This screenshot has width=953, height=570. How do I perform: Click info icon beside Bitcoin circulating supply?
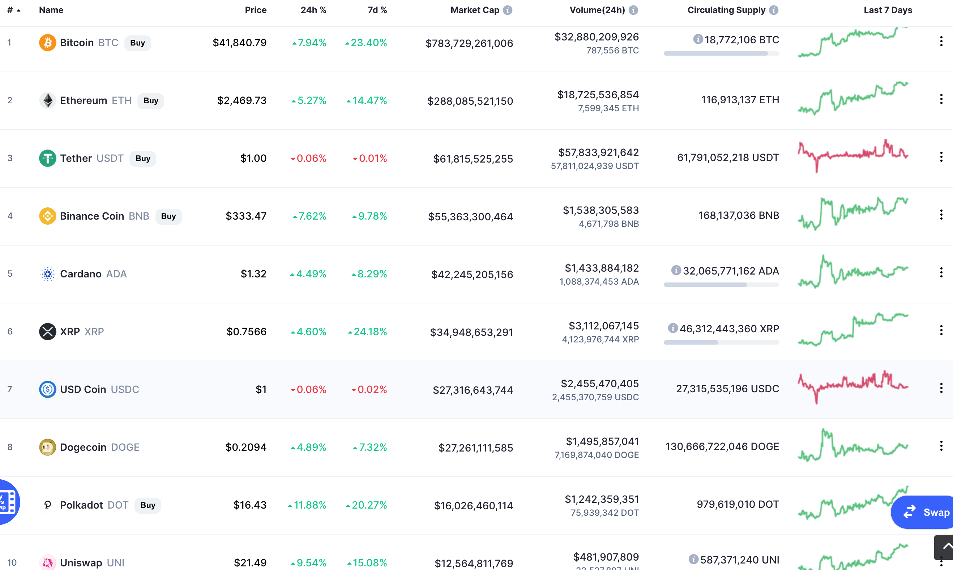coord(698,39)
